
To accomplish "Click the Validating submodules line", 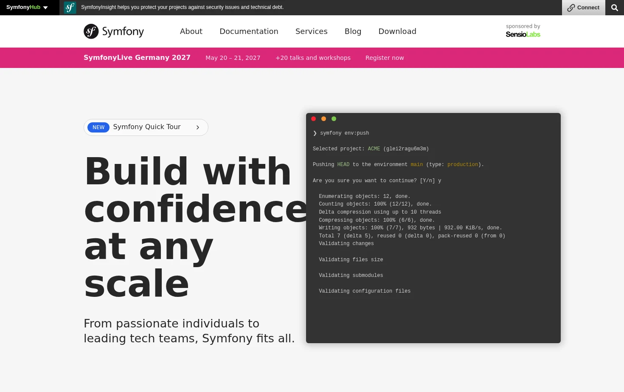I will point(351,275).
